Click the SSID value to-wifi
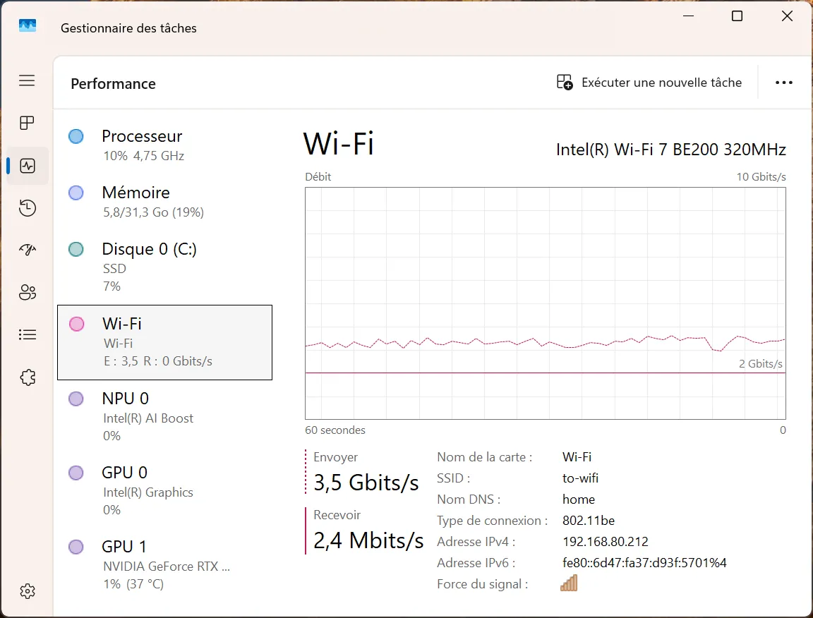 580,478
